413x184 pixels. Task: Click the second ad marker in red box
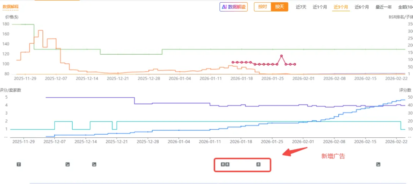227,164
